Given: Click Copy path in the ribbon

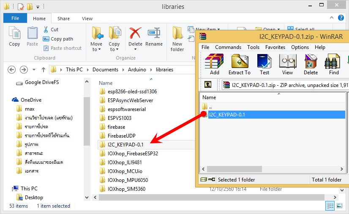Looking at the screenshot, I should [x=58, y=39].
